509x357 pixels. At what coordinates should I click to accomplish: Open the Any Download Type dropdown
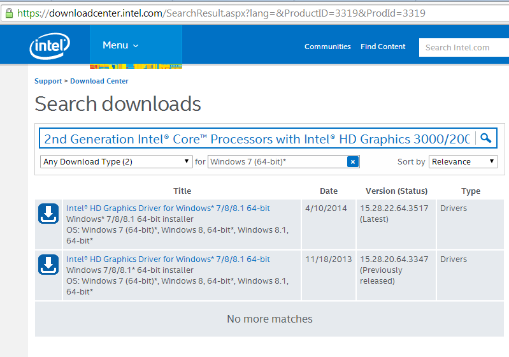116,162
